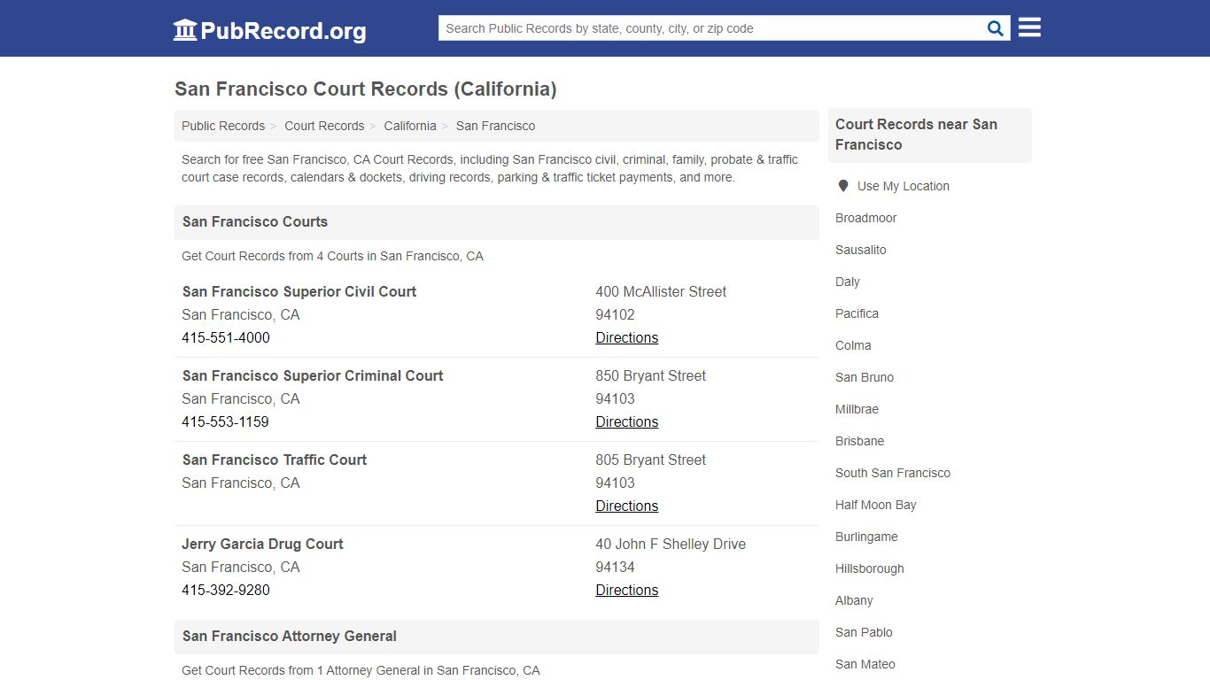Screen dimensions: 1210x680
Task: Click the PubRecord.org courthouse logo icon
Action: 185,30
